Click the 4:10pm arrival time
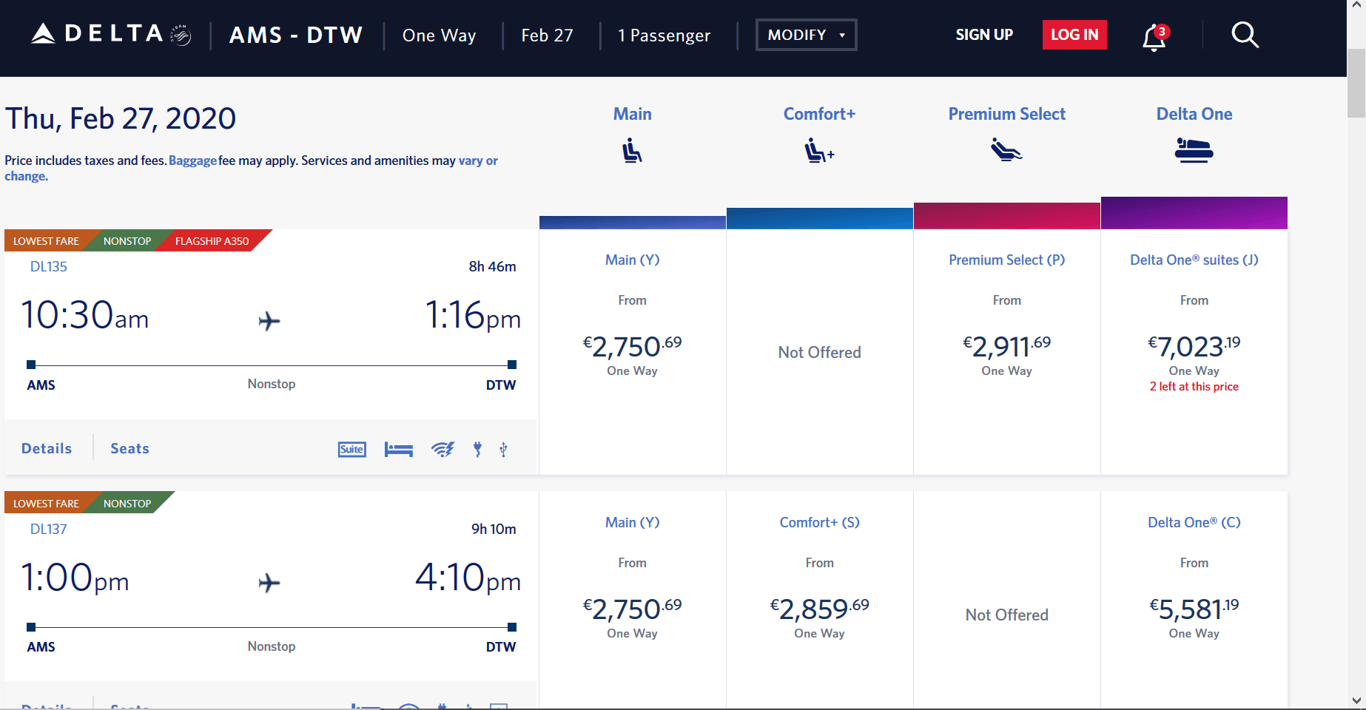 coord(468,578)
